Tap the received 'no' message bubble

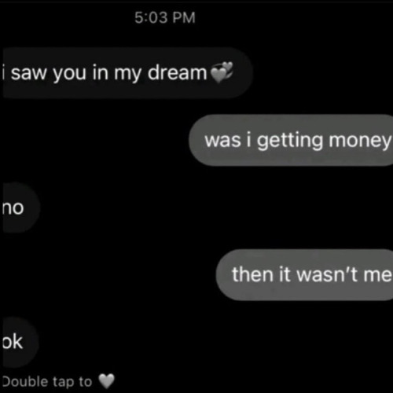21,208
